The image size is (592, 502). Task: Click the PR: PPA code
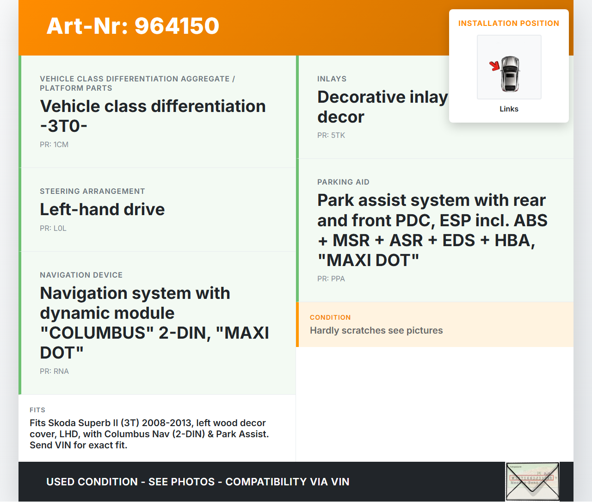point(331,279)
